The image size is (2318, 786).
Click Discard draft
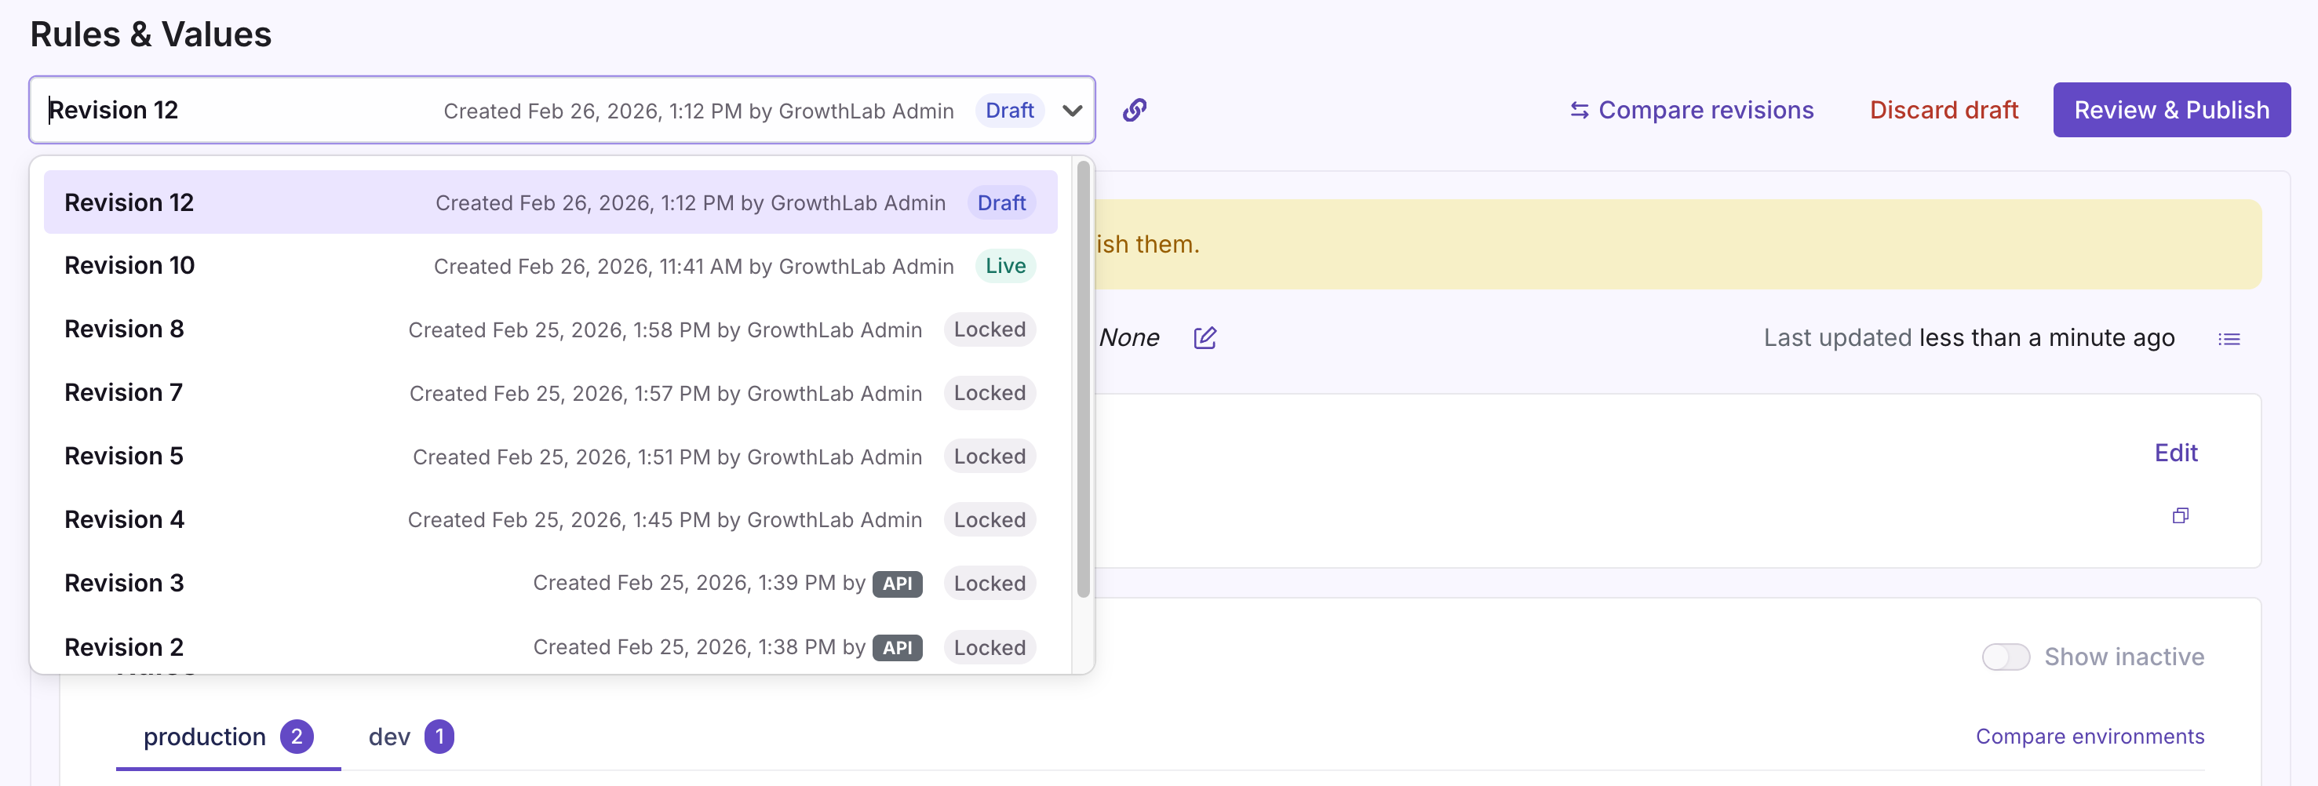[x=1944, y=110]
